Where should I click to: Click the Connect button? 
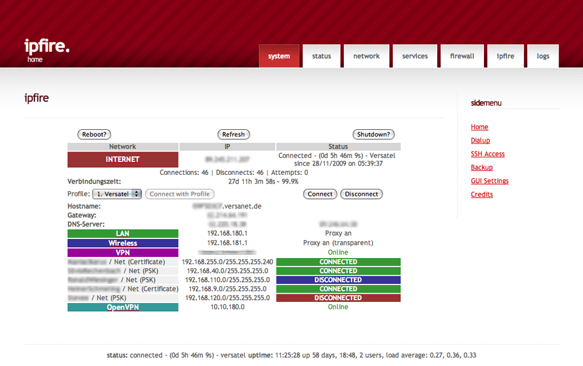(x=319, y=193)
